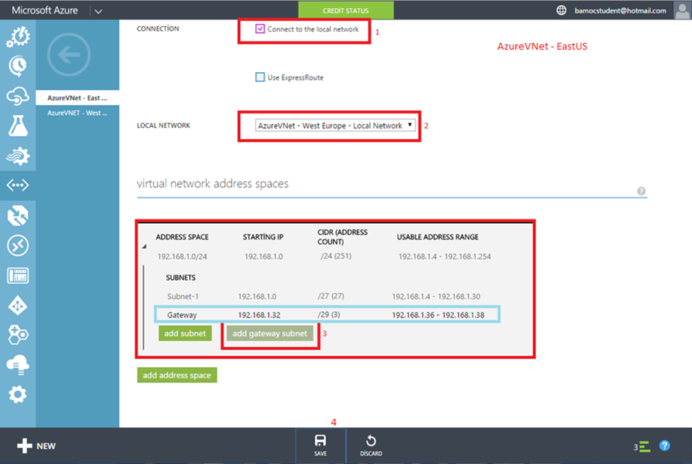Select the Gateway subnet name
Viewport: 692px width, 464px height.
[x=182, y=315]
